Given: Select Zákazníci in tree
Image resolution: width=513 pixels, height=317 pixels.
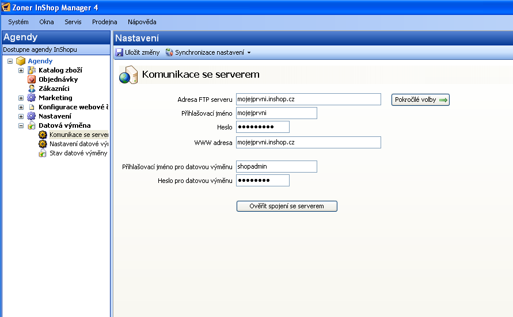Looking at the screenshot, I should tap(54, 89).
